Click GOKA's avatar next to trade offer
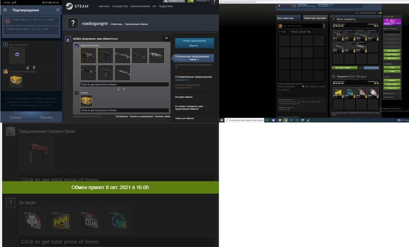409x247 pixels. point(68,39)
